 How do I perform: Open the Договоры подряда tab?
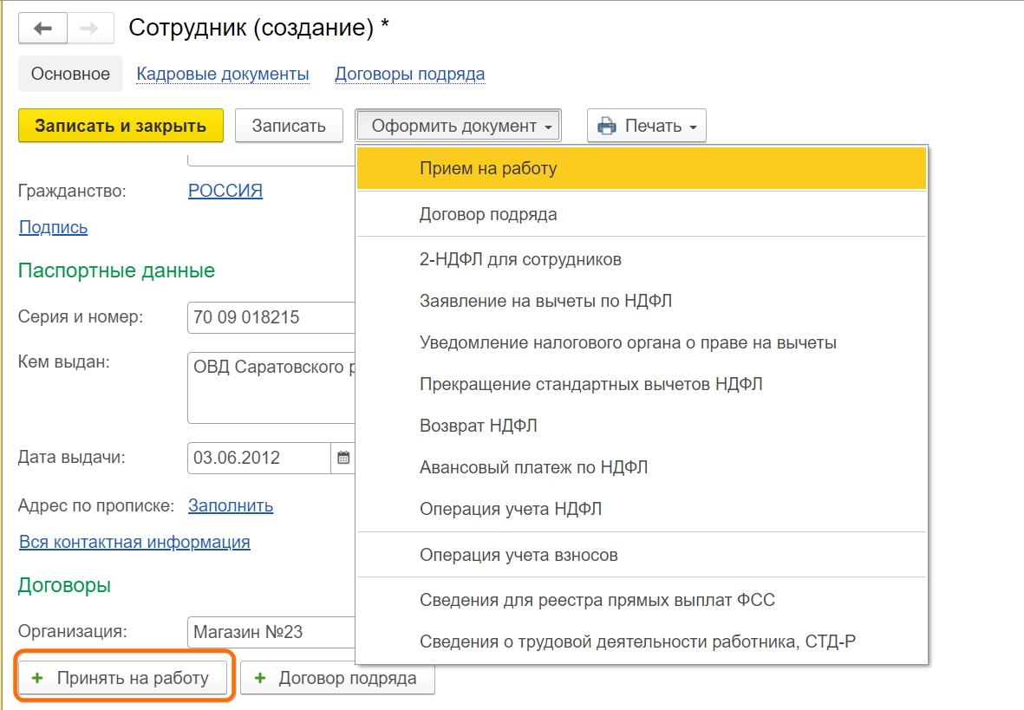click(410, 74)
